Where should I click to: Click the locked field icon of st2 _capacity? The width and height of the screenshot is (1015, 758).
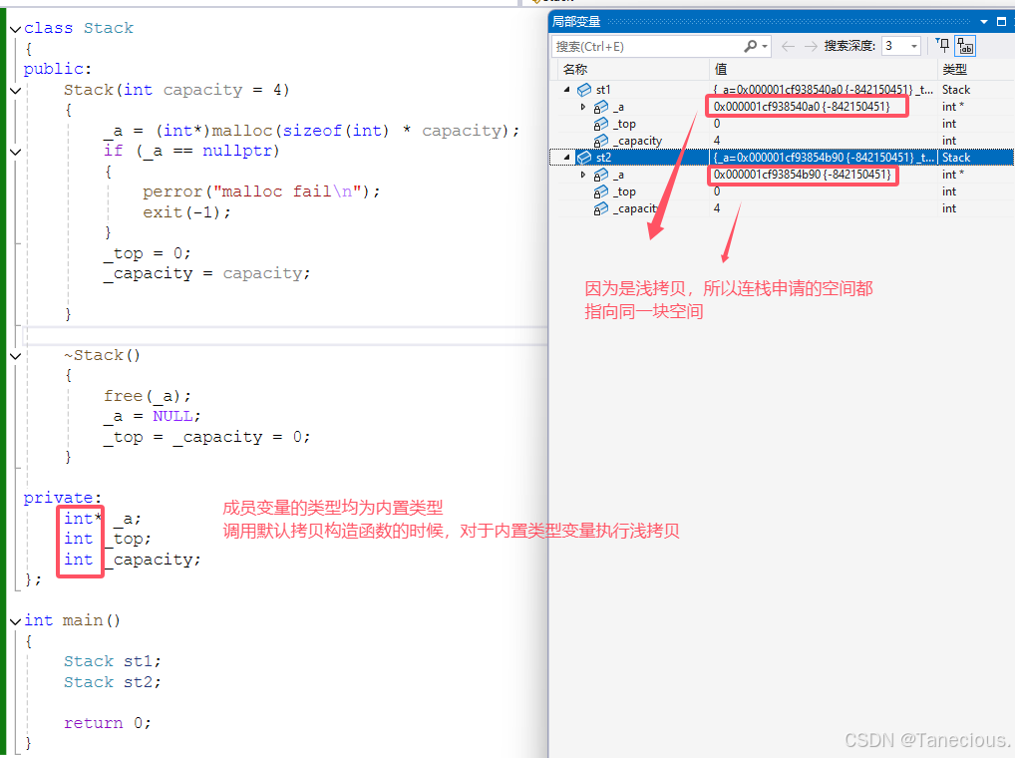click(600, 208)
